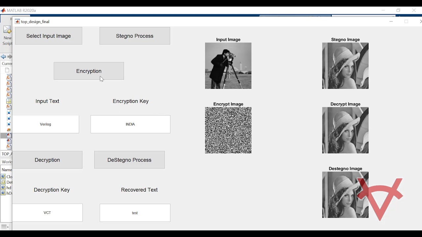This screenshot has width=422, height=237.
Task: Select workspace variable hd
Action: 6,188
